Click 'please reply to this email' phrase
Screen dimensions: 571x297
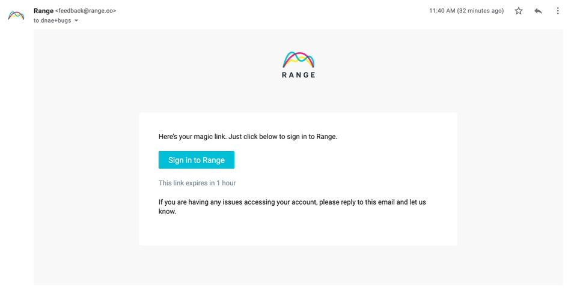click(x=357, y=202)
